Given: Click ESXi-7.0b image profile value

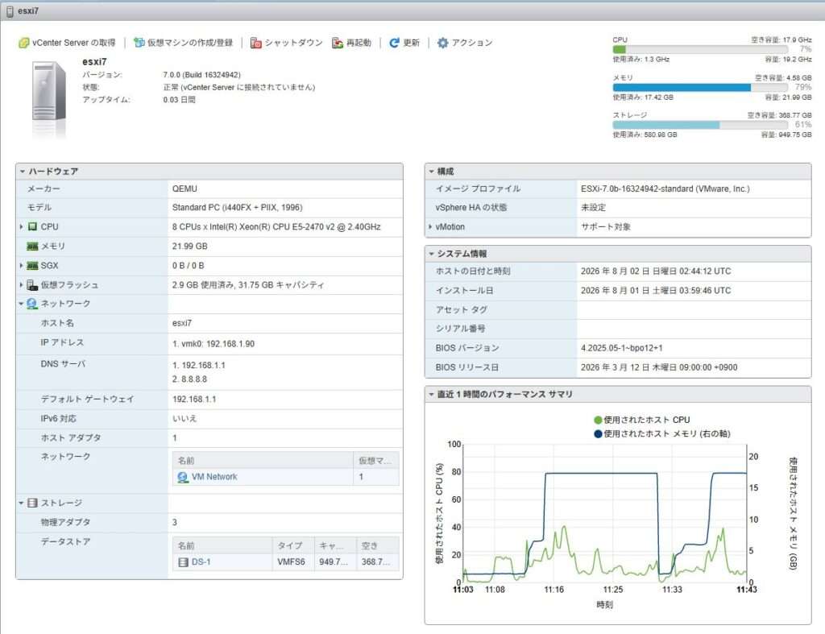Looking at the screenshot, I should coord(665,189).
